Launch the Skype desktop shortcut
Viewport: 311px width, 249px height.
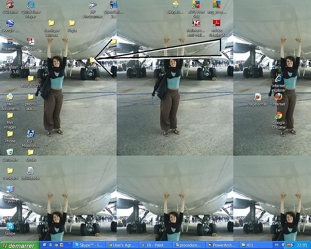[x=10, y=229]
